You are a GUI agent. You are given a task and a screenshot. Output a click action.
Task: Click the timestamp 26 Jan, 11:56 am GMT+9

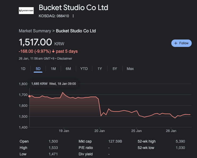(37, 59)
